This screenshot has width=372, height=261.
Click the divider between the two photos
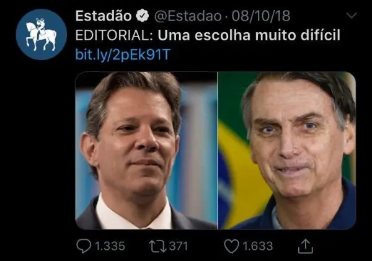218,151
